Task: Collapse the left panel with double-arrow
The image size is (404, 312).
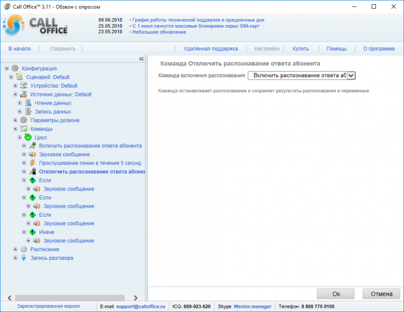Action: [142, 59]
